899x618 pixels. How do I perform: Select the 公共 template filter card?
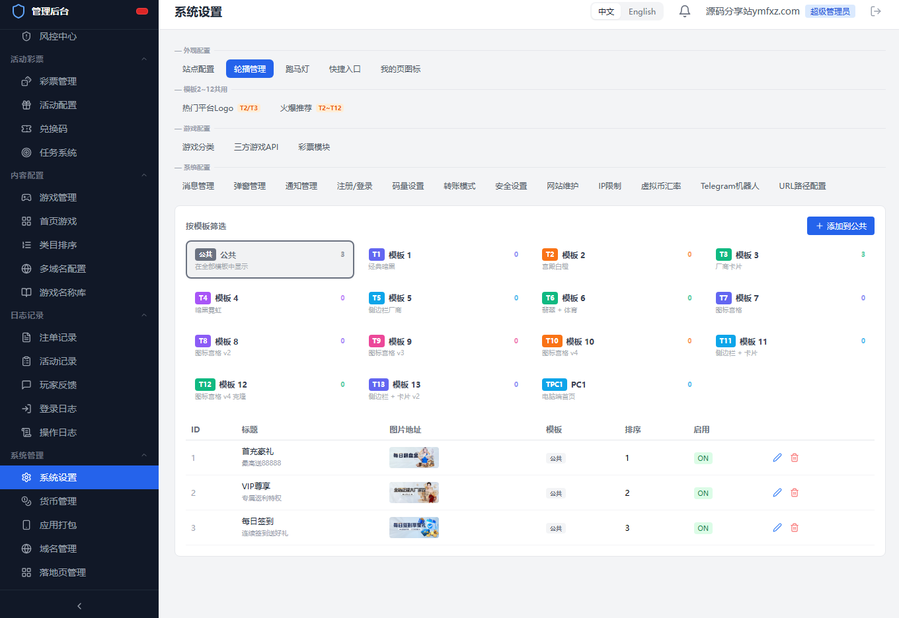click(x=270, y=259)
